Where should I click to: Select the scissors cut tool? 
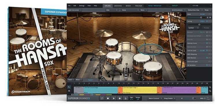[x=69, y=91]
